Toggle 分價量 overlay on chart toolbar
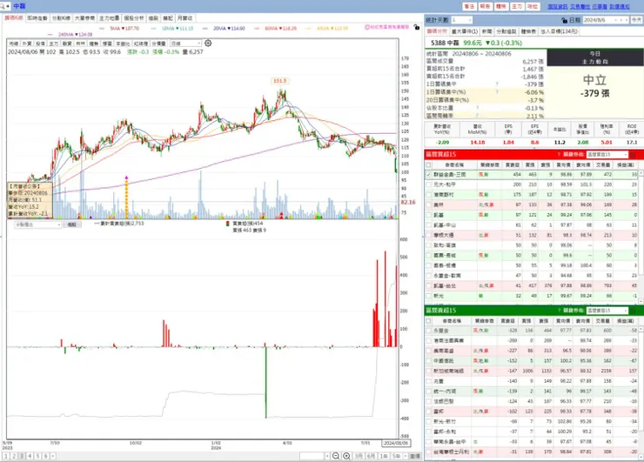This screenshot has width=644, height=462. [x=158, y=44]
